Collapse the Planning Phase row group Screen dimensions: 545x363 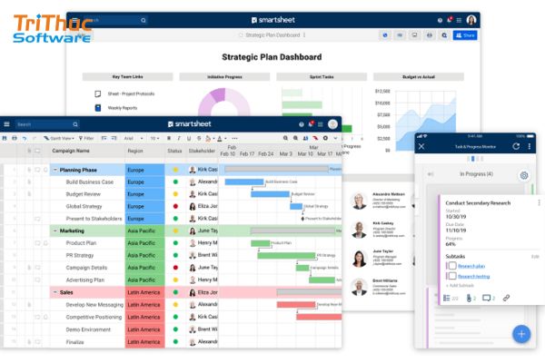pyautogui.click(x=54, y=170)
